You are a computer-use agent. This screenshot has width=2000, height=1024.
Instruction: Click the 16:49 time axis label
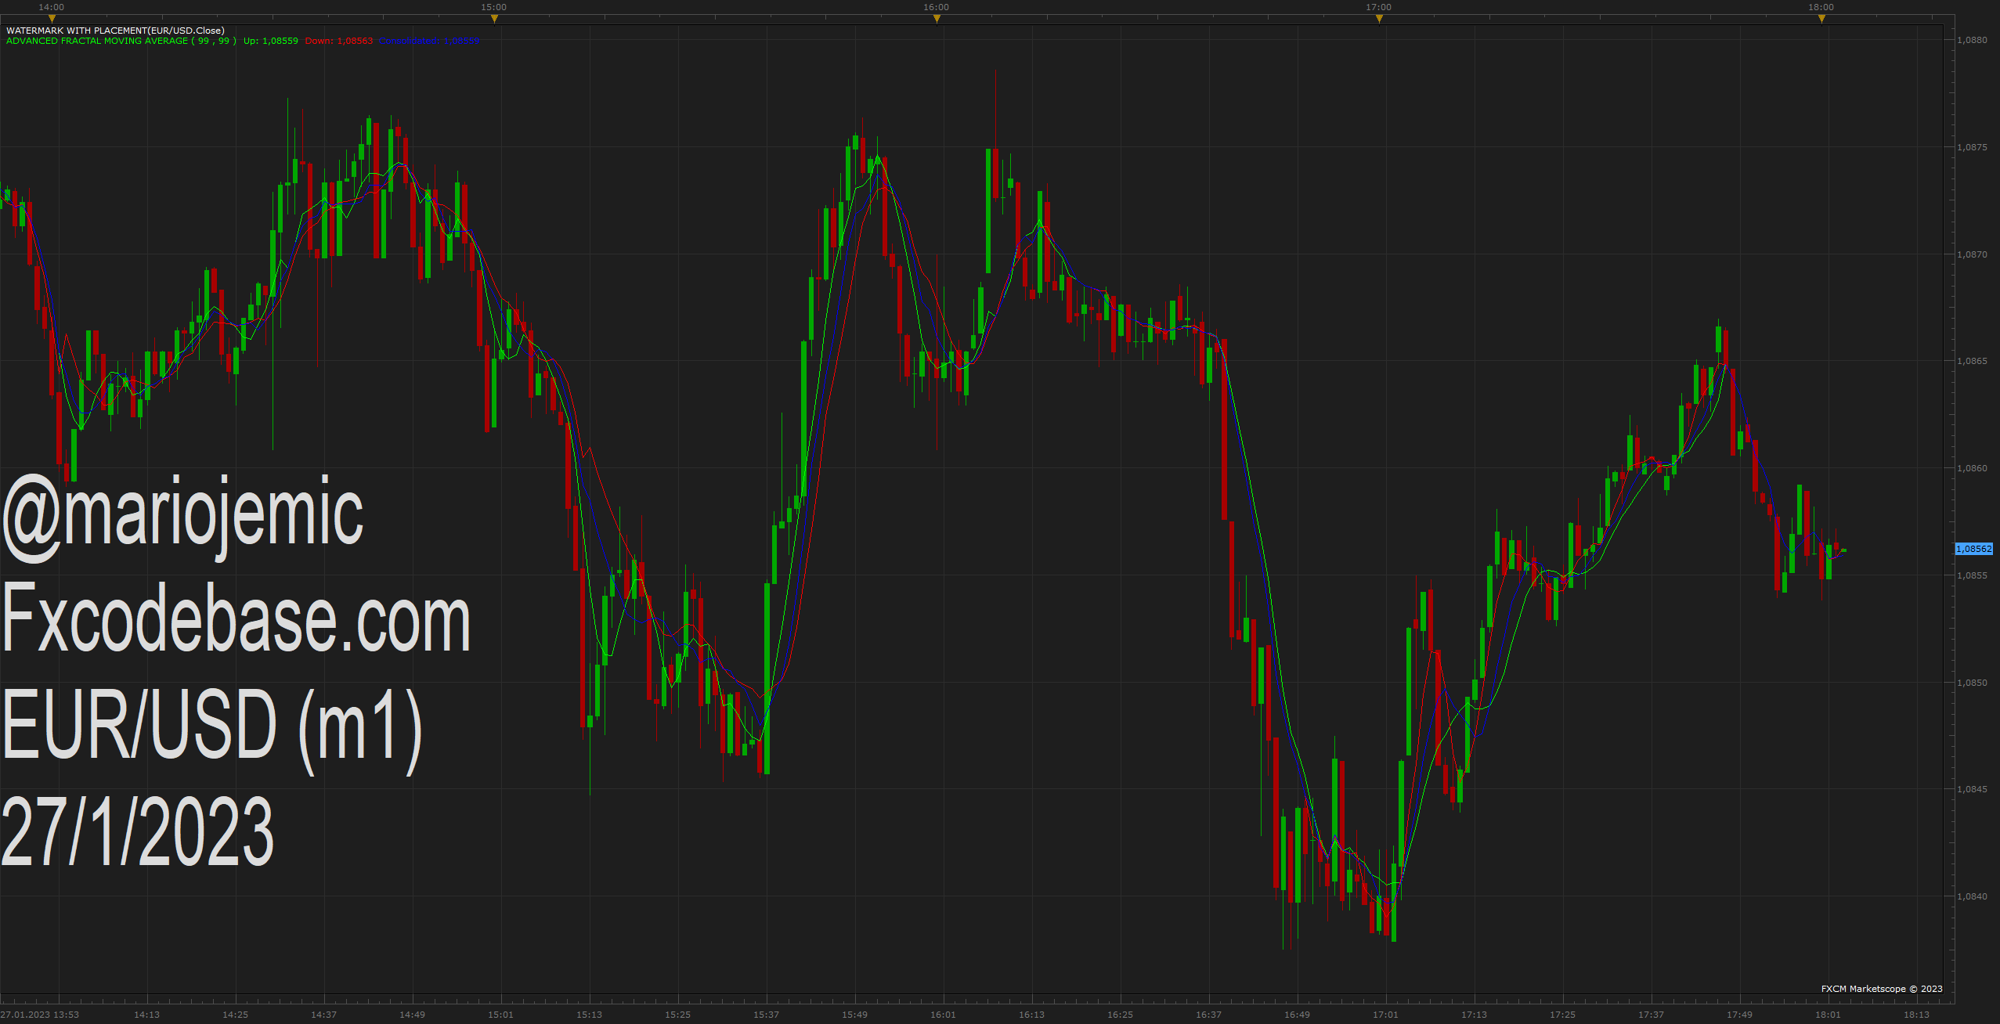(1297, 1015)
